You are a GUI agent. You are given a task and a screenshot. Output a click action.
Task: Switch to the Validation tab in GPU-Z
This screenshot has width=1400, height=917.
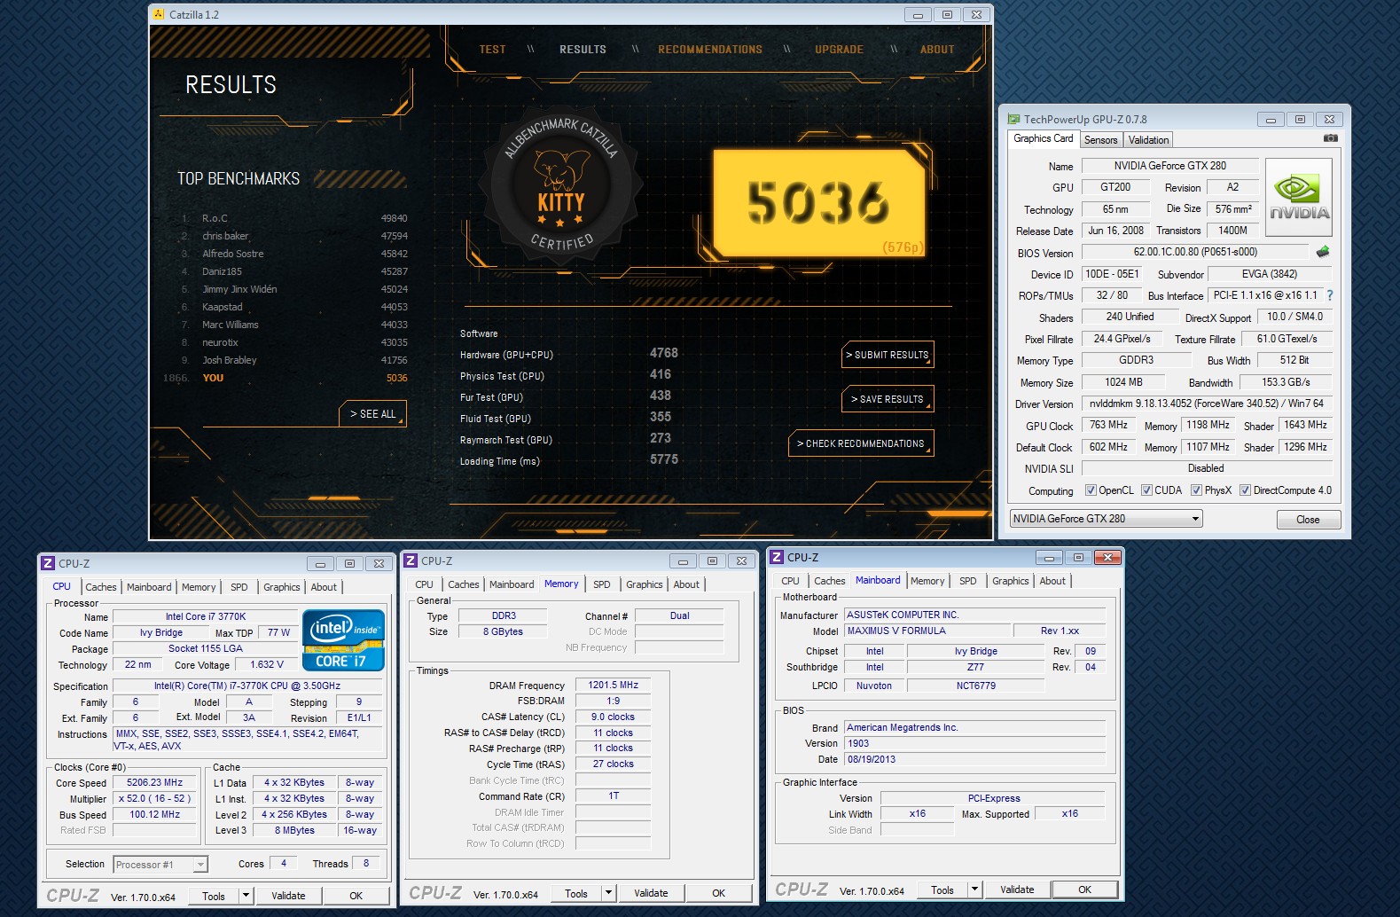[x=1148, y=140]
